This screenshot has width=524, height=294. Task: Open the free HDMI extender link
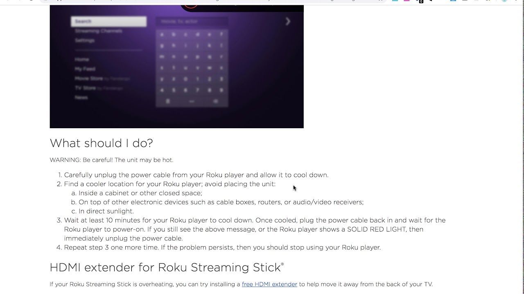pos(269,284)
